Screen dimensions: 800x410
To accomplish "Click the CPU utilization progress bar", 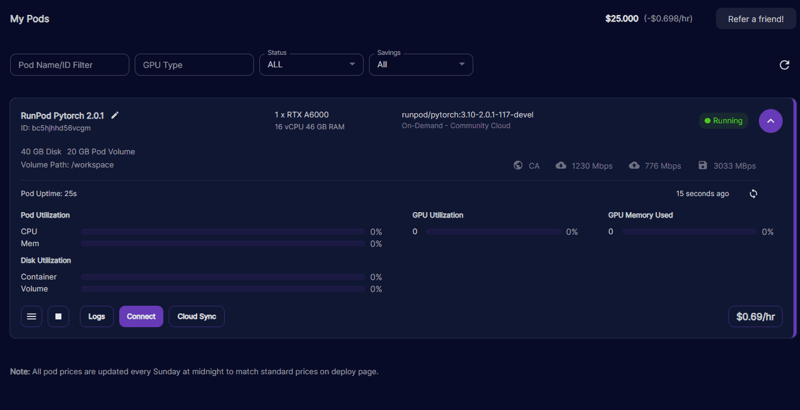I will click(222, 231).
